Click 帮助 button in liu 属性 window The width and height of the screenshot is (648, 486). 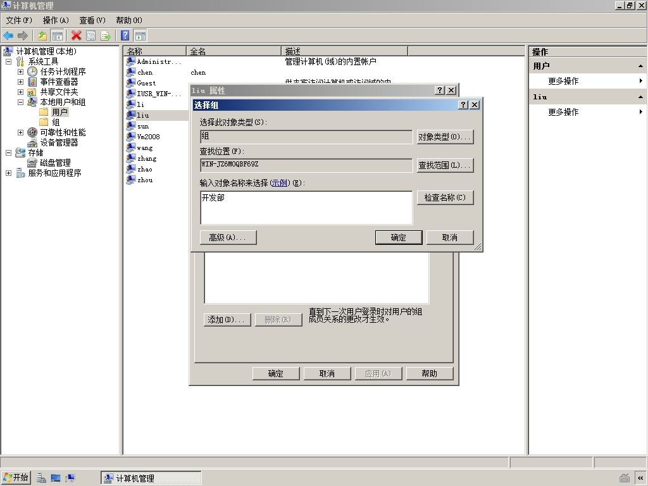pyautogui.click(x=430, y=373)
